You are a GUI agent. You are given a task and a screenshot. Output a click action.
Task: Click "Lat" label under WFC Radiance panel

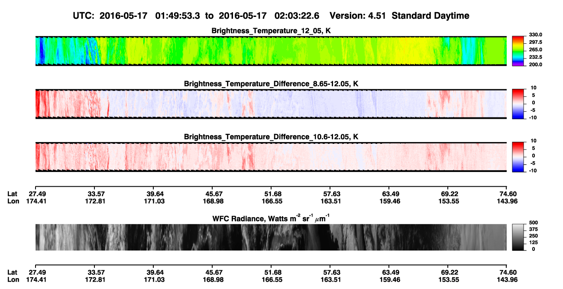click(13, 272)
